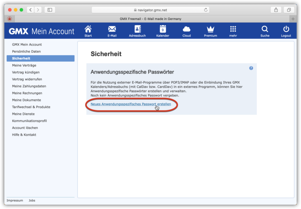Open Meine Zahlungsdaten in sidebar

pyautogui.click(x=29, y=86)
